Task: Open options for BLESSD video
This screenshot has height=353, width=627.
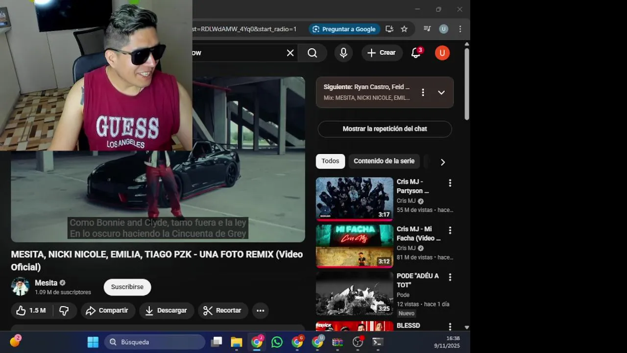Action: point(450,326)
